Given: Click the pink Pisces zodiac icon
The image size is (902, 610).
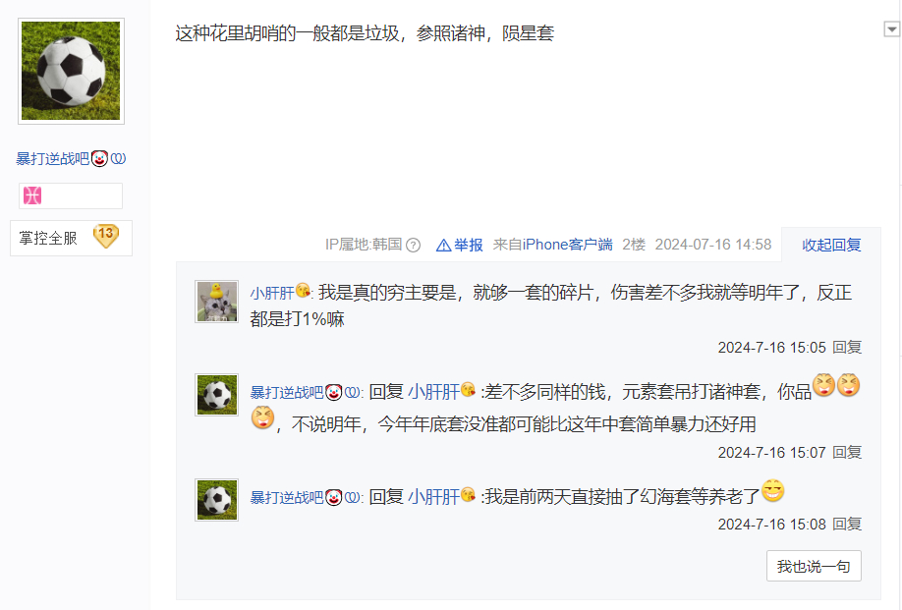Looking at the screenshot, I should click(32, 196).
